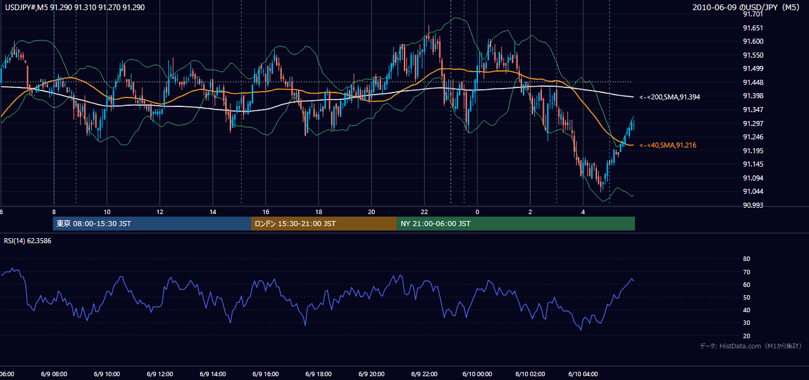This screenshot has height=380, width=809.
Task: Click the 6/9 12:00 date axis label
Action: pos(160,374)
